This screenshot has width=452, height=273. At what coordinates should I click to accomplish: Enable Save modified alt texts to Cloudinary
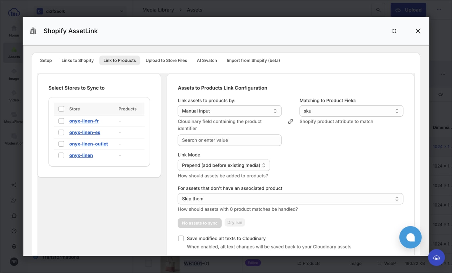181,238
